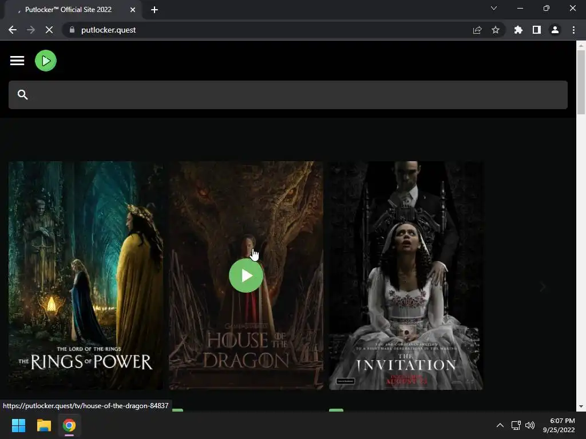Advance carousel with right chevron arrow

(543, 287)
